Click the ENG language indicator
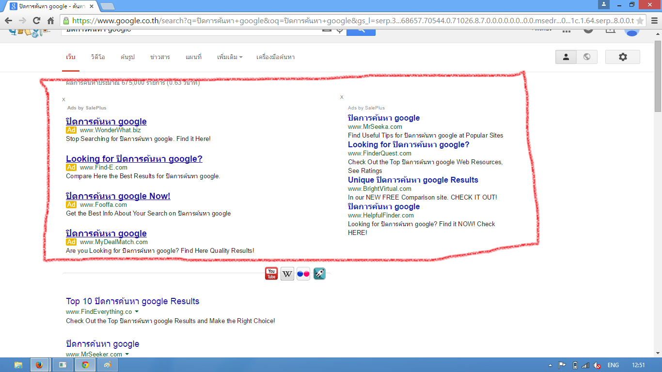 click(613, 365)
